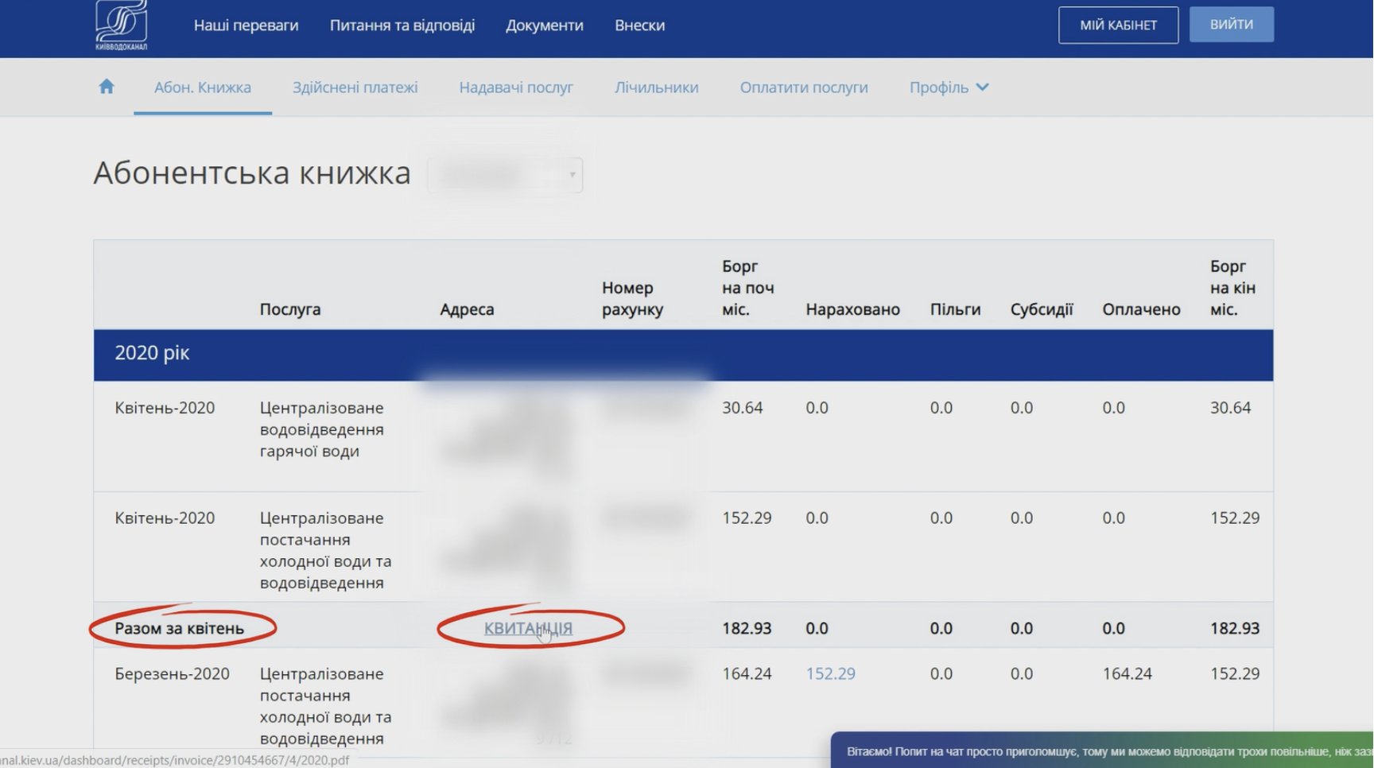The image size is (1374, 768).
Task: Click the Субсидії column header
Action: point(1042,309)
